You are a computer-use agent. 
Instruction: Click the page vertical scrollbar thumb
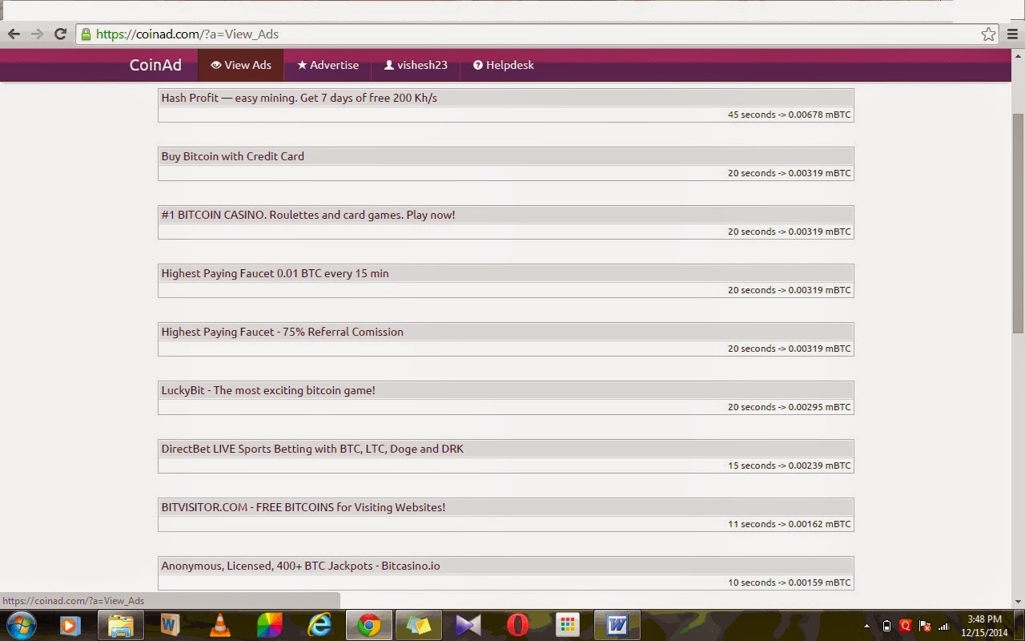[1018, 223]
